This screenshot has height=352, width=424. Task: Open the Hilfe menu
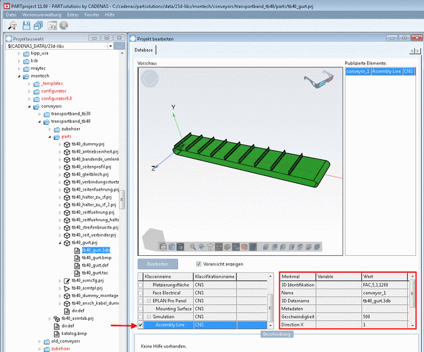110,15
